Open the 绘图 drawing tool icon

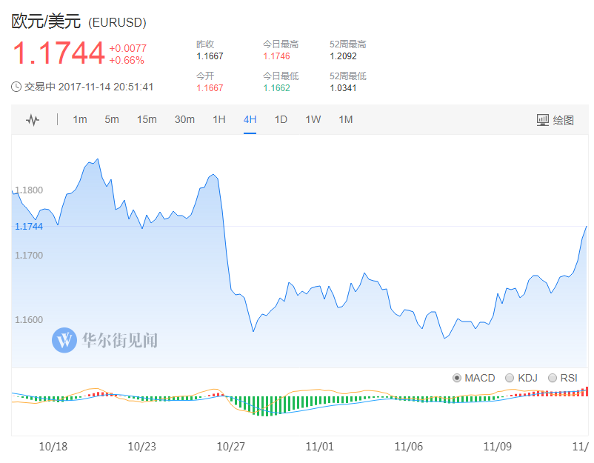point(542,120)
